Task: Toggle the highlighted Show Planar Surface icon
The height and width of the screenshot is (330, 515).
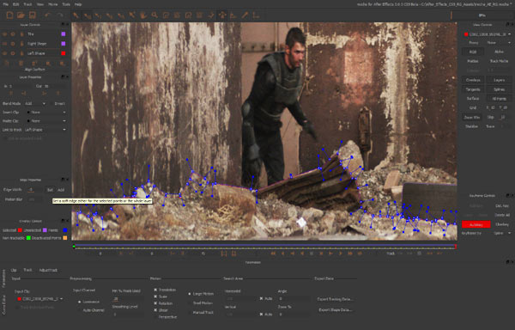Action: (x=222, y=15)
